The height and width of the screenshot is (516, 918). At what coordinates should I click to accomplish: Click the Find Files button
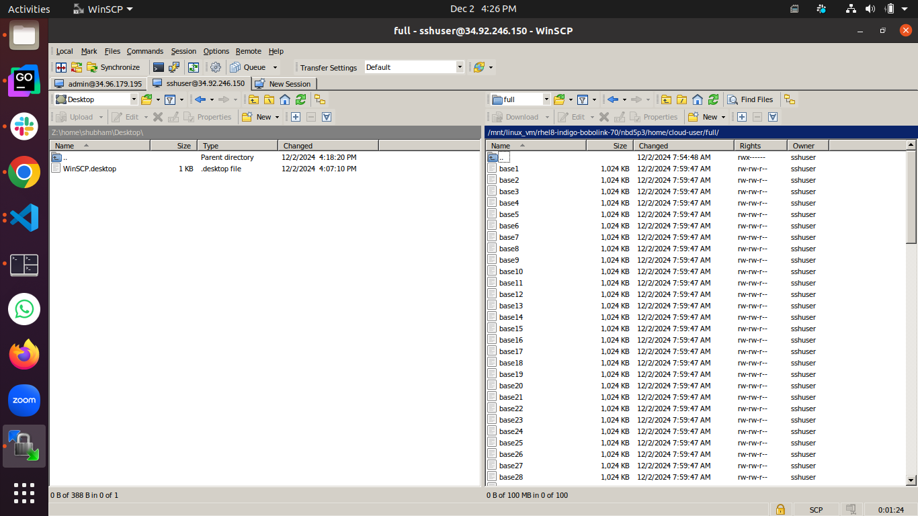point(750,99)
